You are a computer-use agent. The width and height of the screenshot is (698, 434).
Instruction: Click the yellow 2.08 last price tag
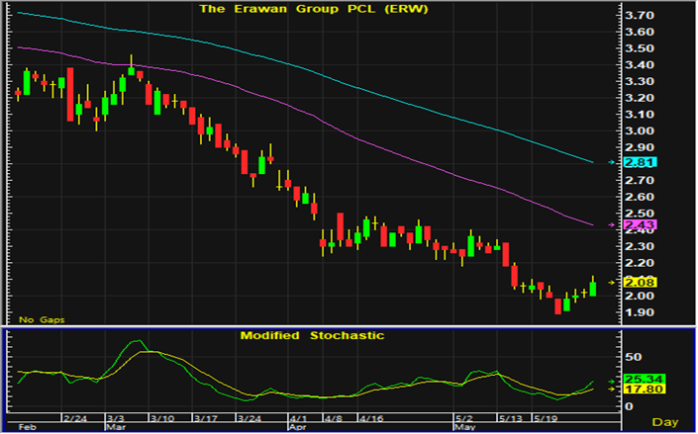tap(641, 283)
